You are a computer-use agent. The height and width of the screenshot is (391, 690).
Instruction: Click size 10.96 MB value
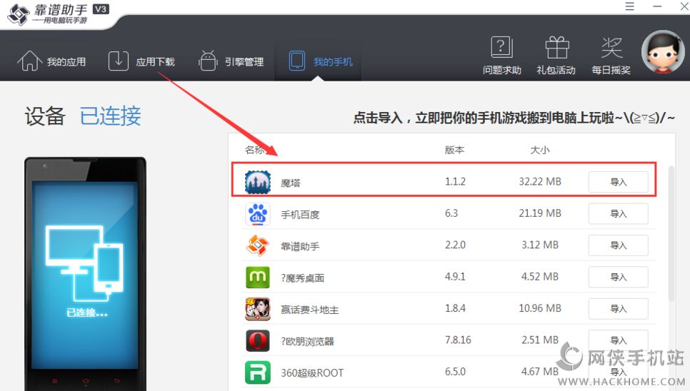point(540,308)
